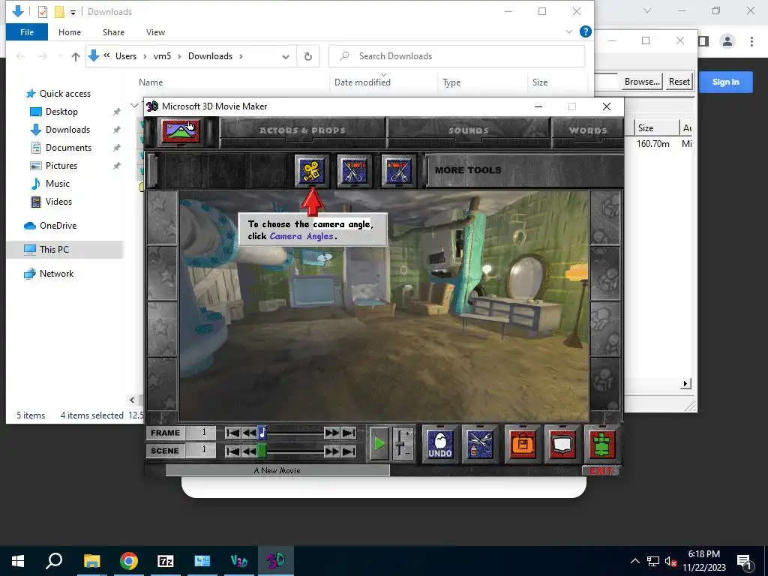
Task: Expand the Explorer ribbon chevron
Action: tap(569, 31)
